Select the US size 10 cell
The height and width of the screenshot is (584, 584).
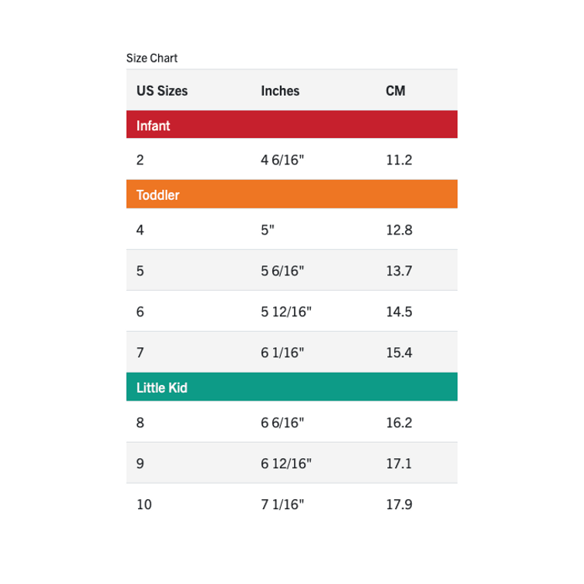[x=144, y=505]
